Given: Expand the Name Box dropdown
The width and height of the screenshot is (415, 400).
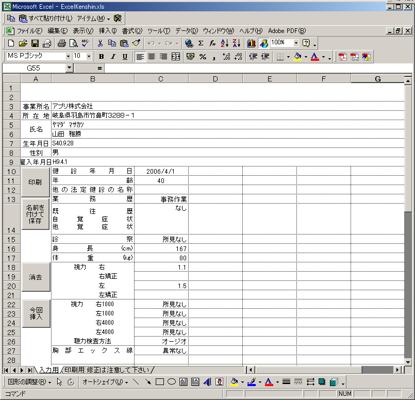Looking at the screenshot, I should (70, 68).
